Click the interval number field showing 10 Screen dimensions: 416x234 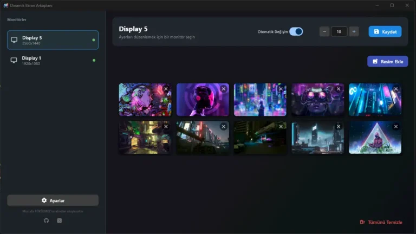339,31
